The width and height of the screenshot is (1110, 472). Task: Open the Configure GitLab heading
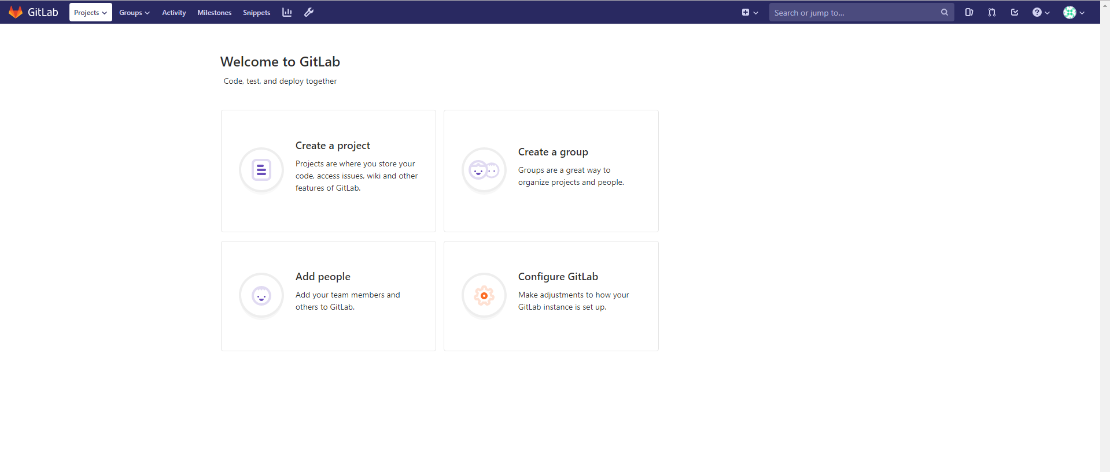(x=558, y=277)
